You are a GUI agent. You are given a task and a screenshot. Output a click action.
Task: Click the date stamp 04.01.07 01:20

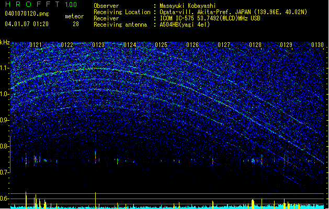pyautogui.click(x=27, y=24)
